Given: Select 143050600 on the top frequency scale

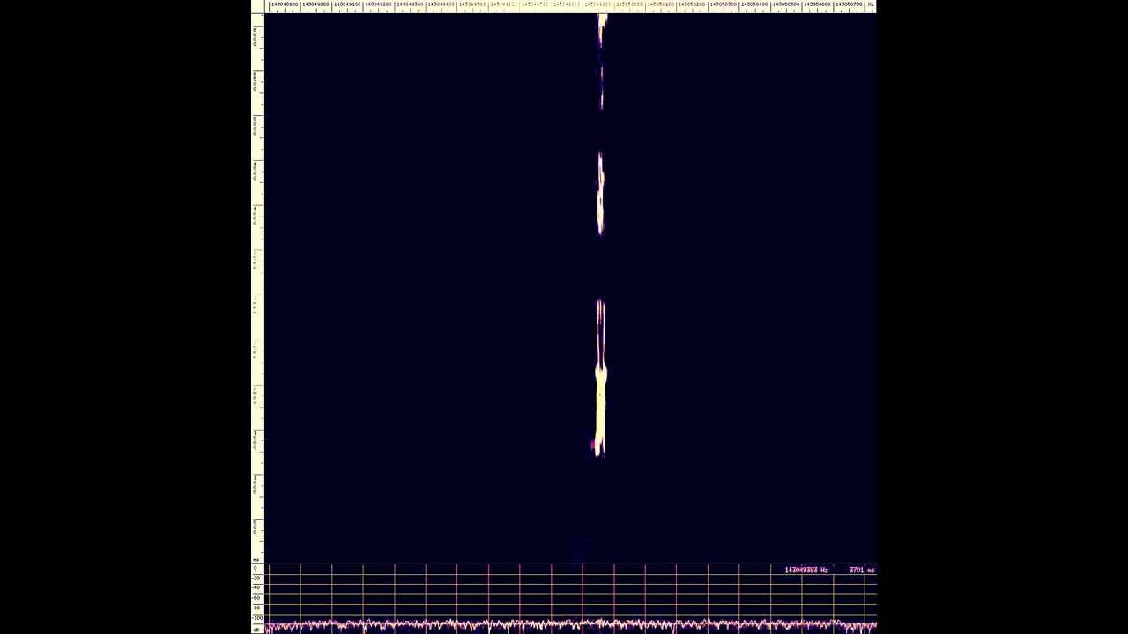Looking at the screenshot, I should pyautogui.click(x=817, y=5).
